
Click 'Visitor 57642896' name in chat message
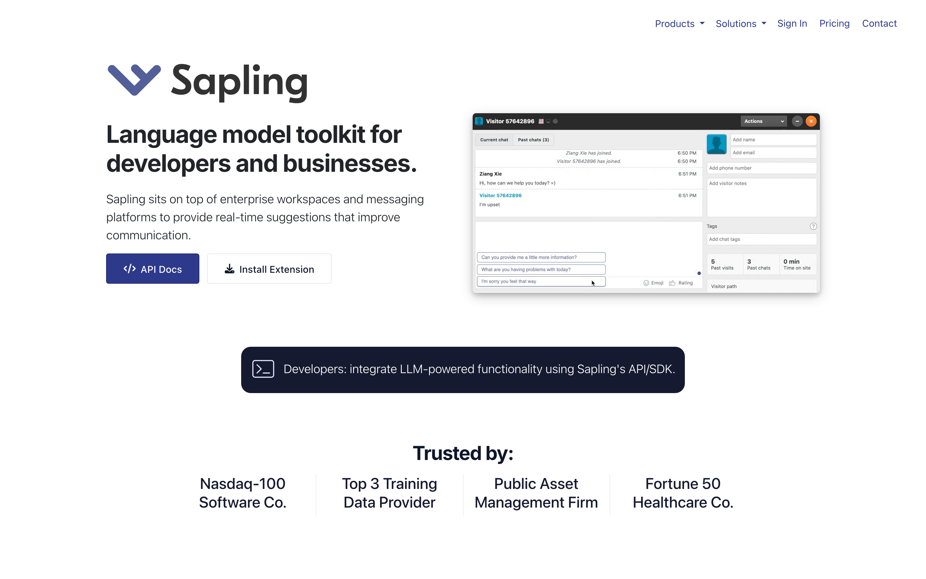500,195
